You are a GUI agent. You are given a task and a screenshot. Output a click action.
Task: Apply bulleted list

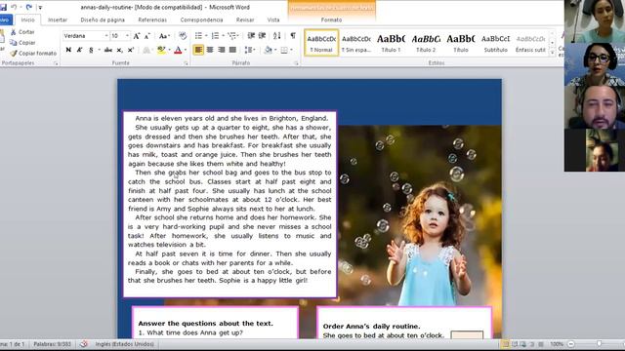pyautogui.click(x=198, y=36)
